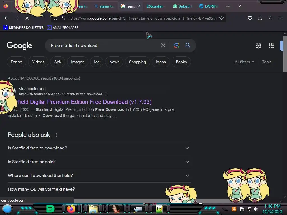Open the Action Center flag icon
Viewport: 287px width, 215px height.
242,209
